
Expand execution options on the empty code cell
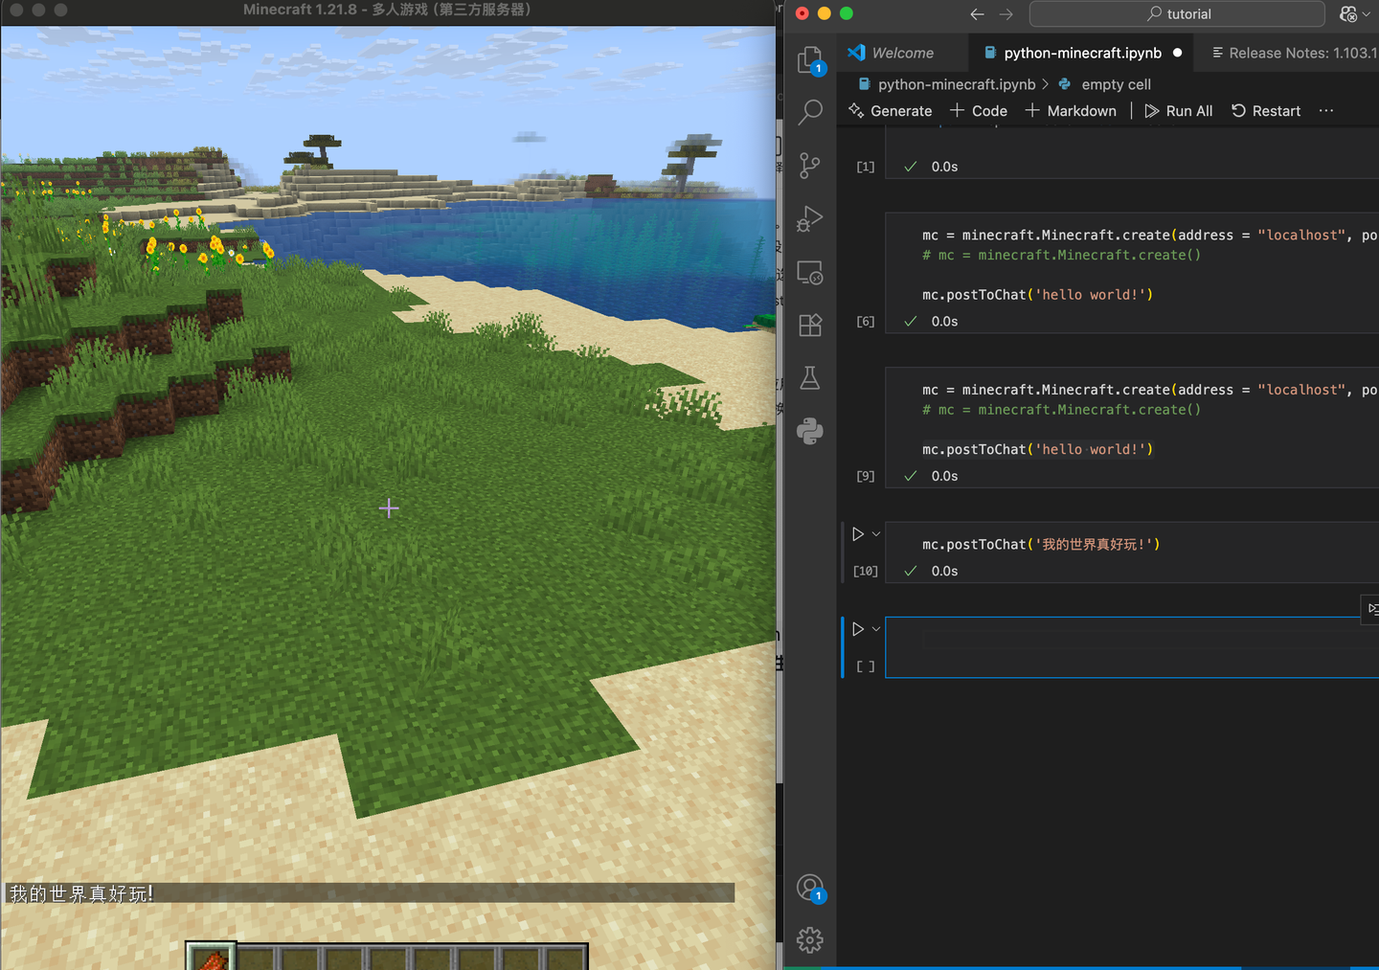pyautogui.click(x=875, y=628)
